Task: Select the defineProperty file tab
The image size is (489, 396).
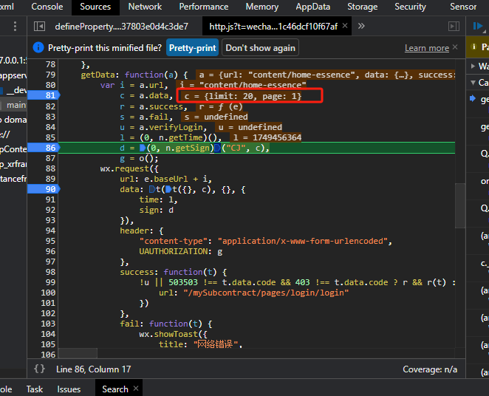Action: tap(122, 27)
